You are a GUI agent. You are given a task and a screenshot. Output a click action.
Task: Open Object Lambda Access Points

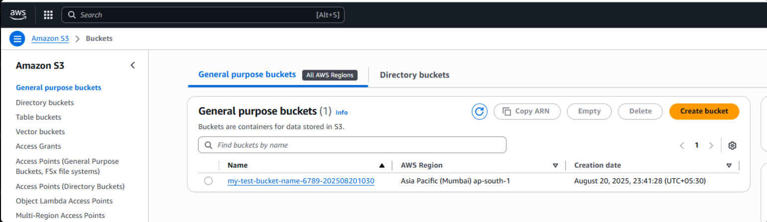tap(64, 201)
